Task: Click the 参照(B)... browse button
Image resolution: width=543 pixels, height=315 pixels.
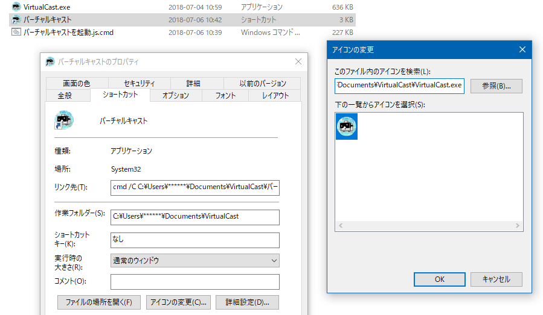Action: click(x=496, y=86)
